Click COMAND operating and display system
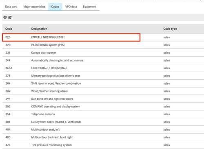 [x=55, y=107]
